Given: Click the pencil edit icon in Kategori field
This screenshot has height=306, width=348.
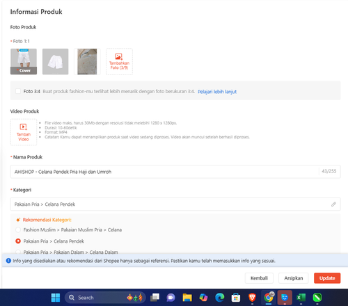Looking at the screenshot, I should [333, 204].
